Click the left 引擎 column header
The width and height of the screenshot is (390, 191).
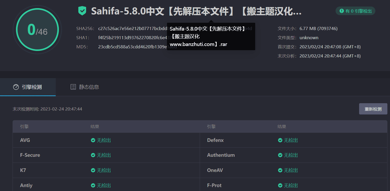tap(24, 127)
